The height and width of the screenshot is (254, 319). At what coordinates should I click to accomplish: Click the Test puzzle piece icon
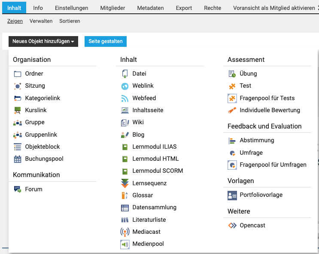[x=232, y=86]
